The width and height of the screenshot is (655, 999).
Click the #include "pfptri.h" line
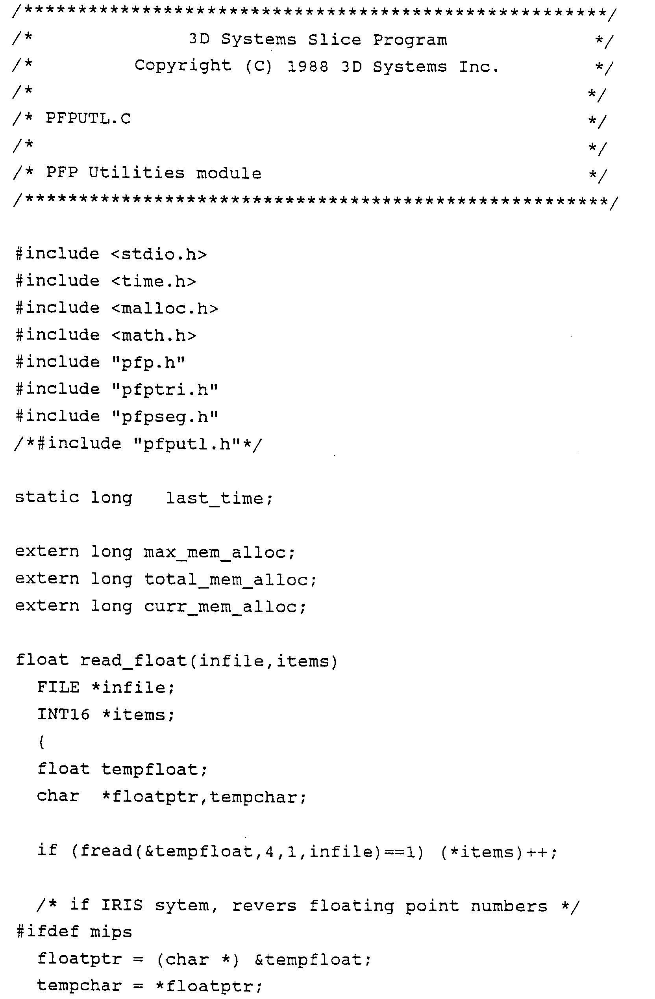[x=117, y=390]
